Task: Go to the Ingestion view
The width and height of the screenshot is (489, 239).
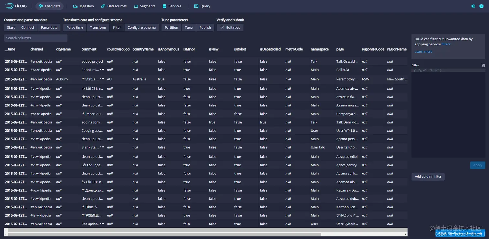Action: click(x=83, y=6)
